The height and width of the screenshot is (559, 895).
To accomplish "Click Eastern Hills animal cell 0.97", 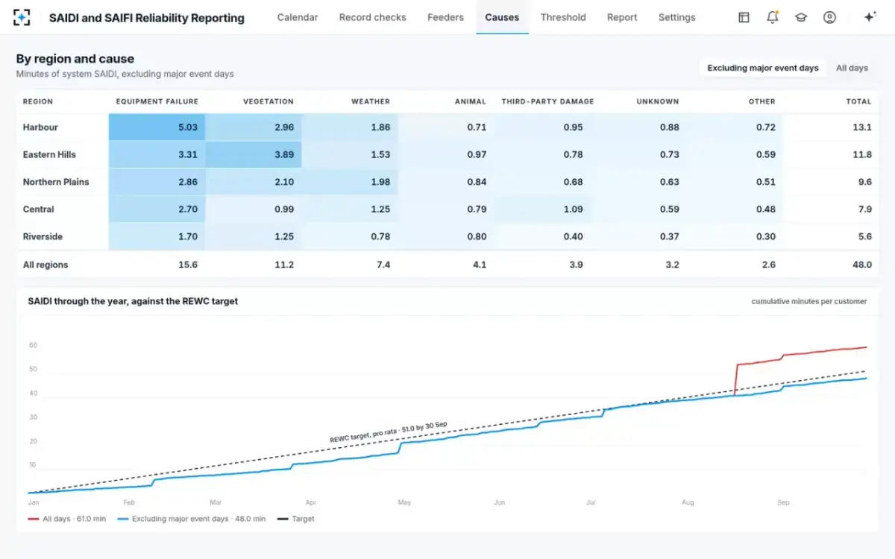I will 446,154.
